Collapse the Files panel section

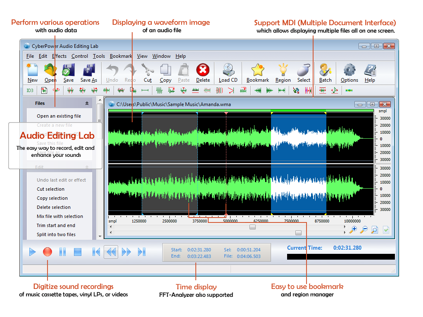click(87, 103)
